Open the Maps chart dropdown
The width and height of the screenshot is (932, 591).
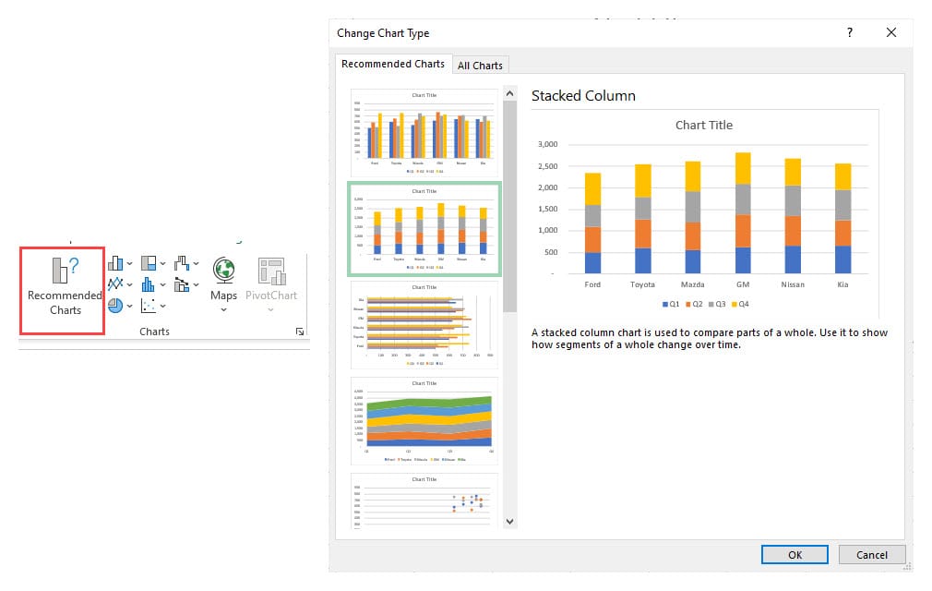pyautogui.click(x=223, y=309)
